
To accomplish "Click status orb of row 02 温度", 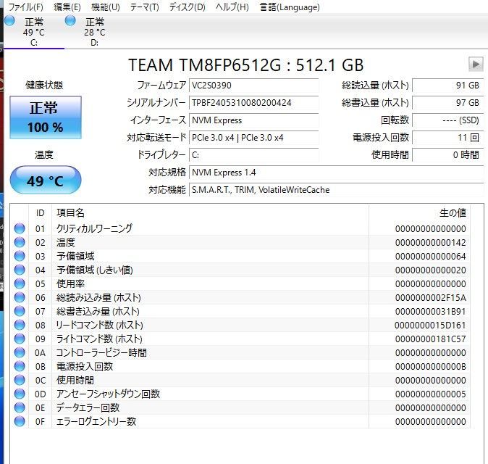I will (x=20, y=242).
